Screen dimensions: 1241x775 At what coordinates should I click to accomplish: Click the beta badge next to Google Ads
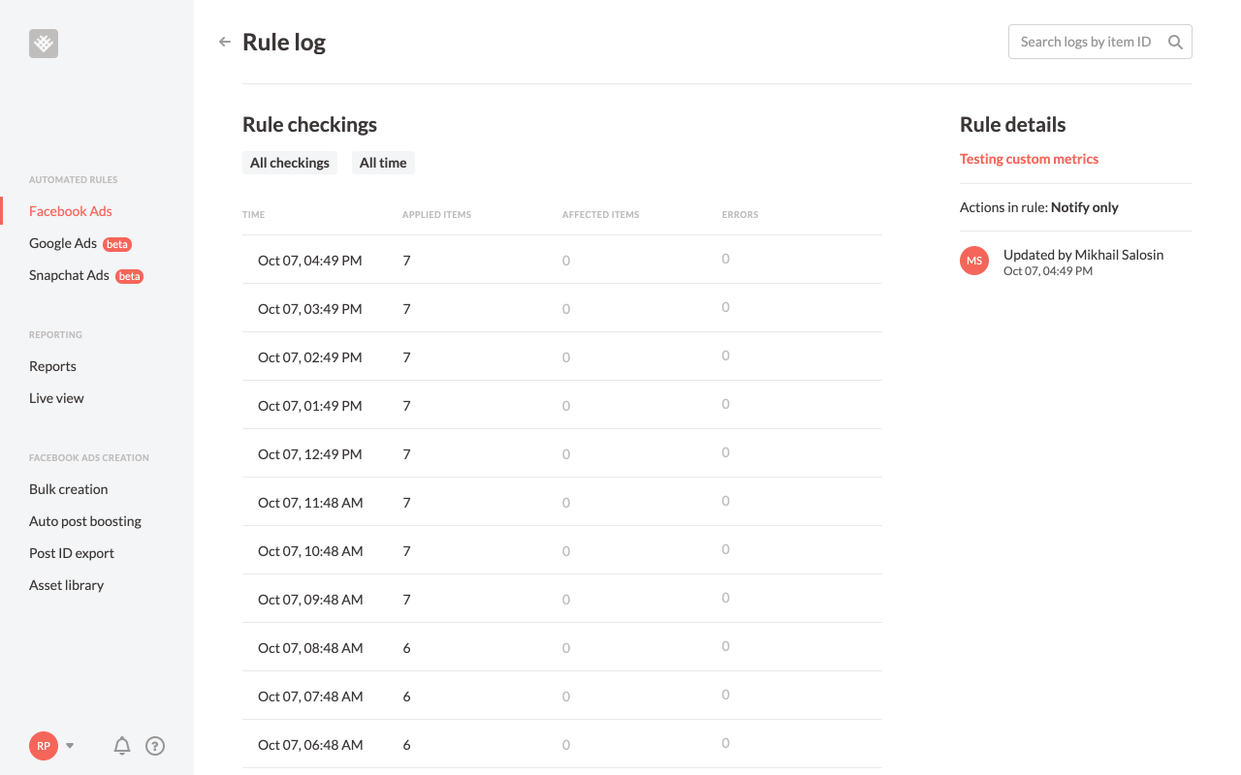117,244
